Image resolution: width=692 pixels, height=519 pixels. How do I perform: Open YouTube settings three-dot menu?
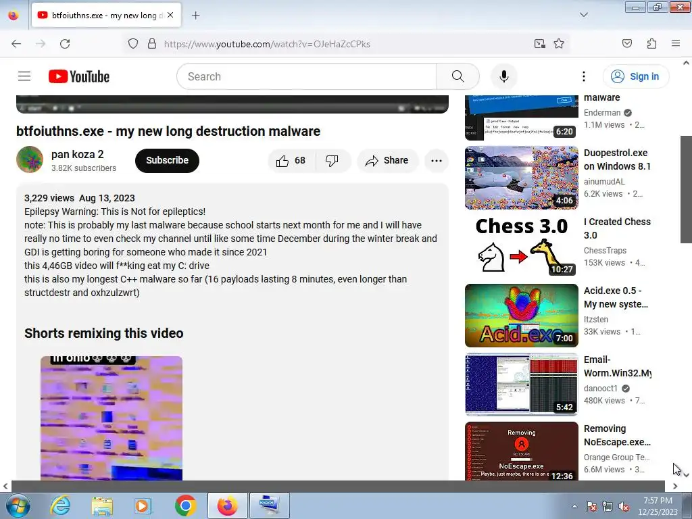coord(583,76)
